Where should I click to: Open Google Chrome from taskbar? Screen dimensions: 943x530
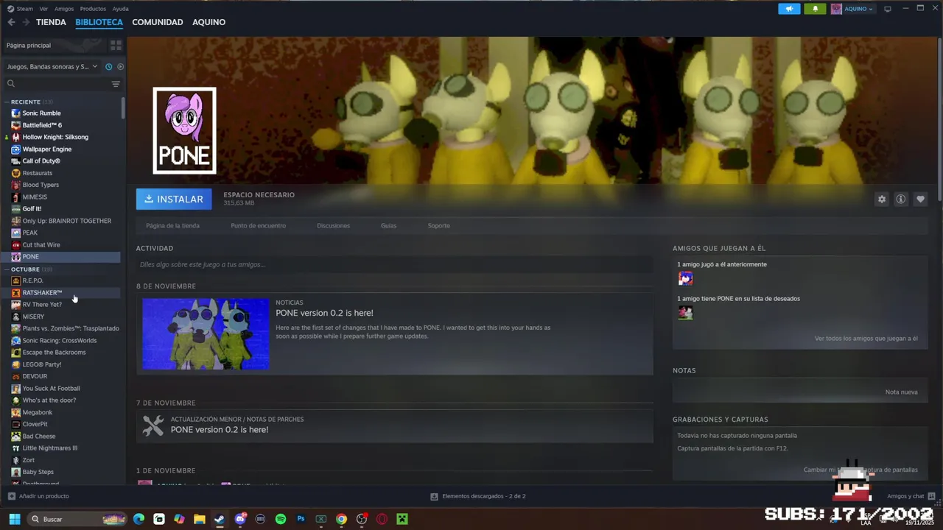click(x=341, y=519)
